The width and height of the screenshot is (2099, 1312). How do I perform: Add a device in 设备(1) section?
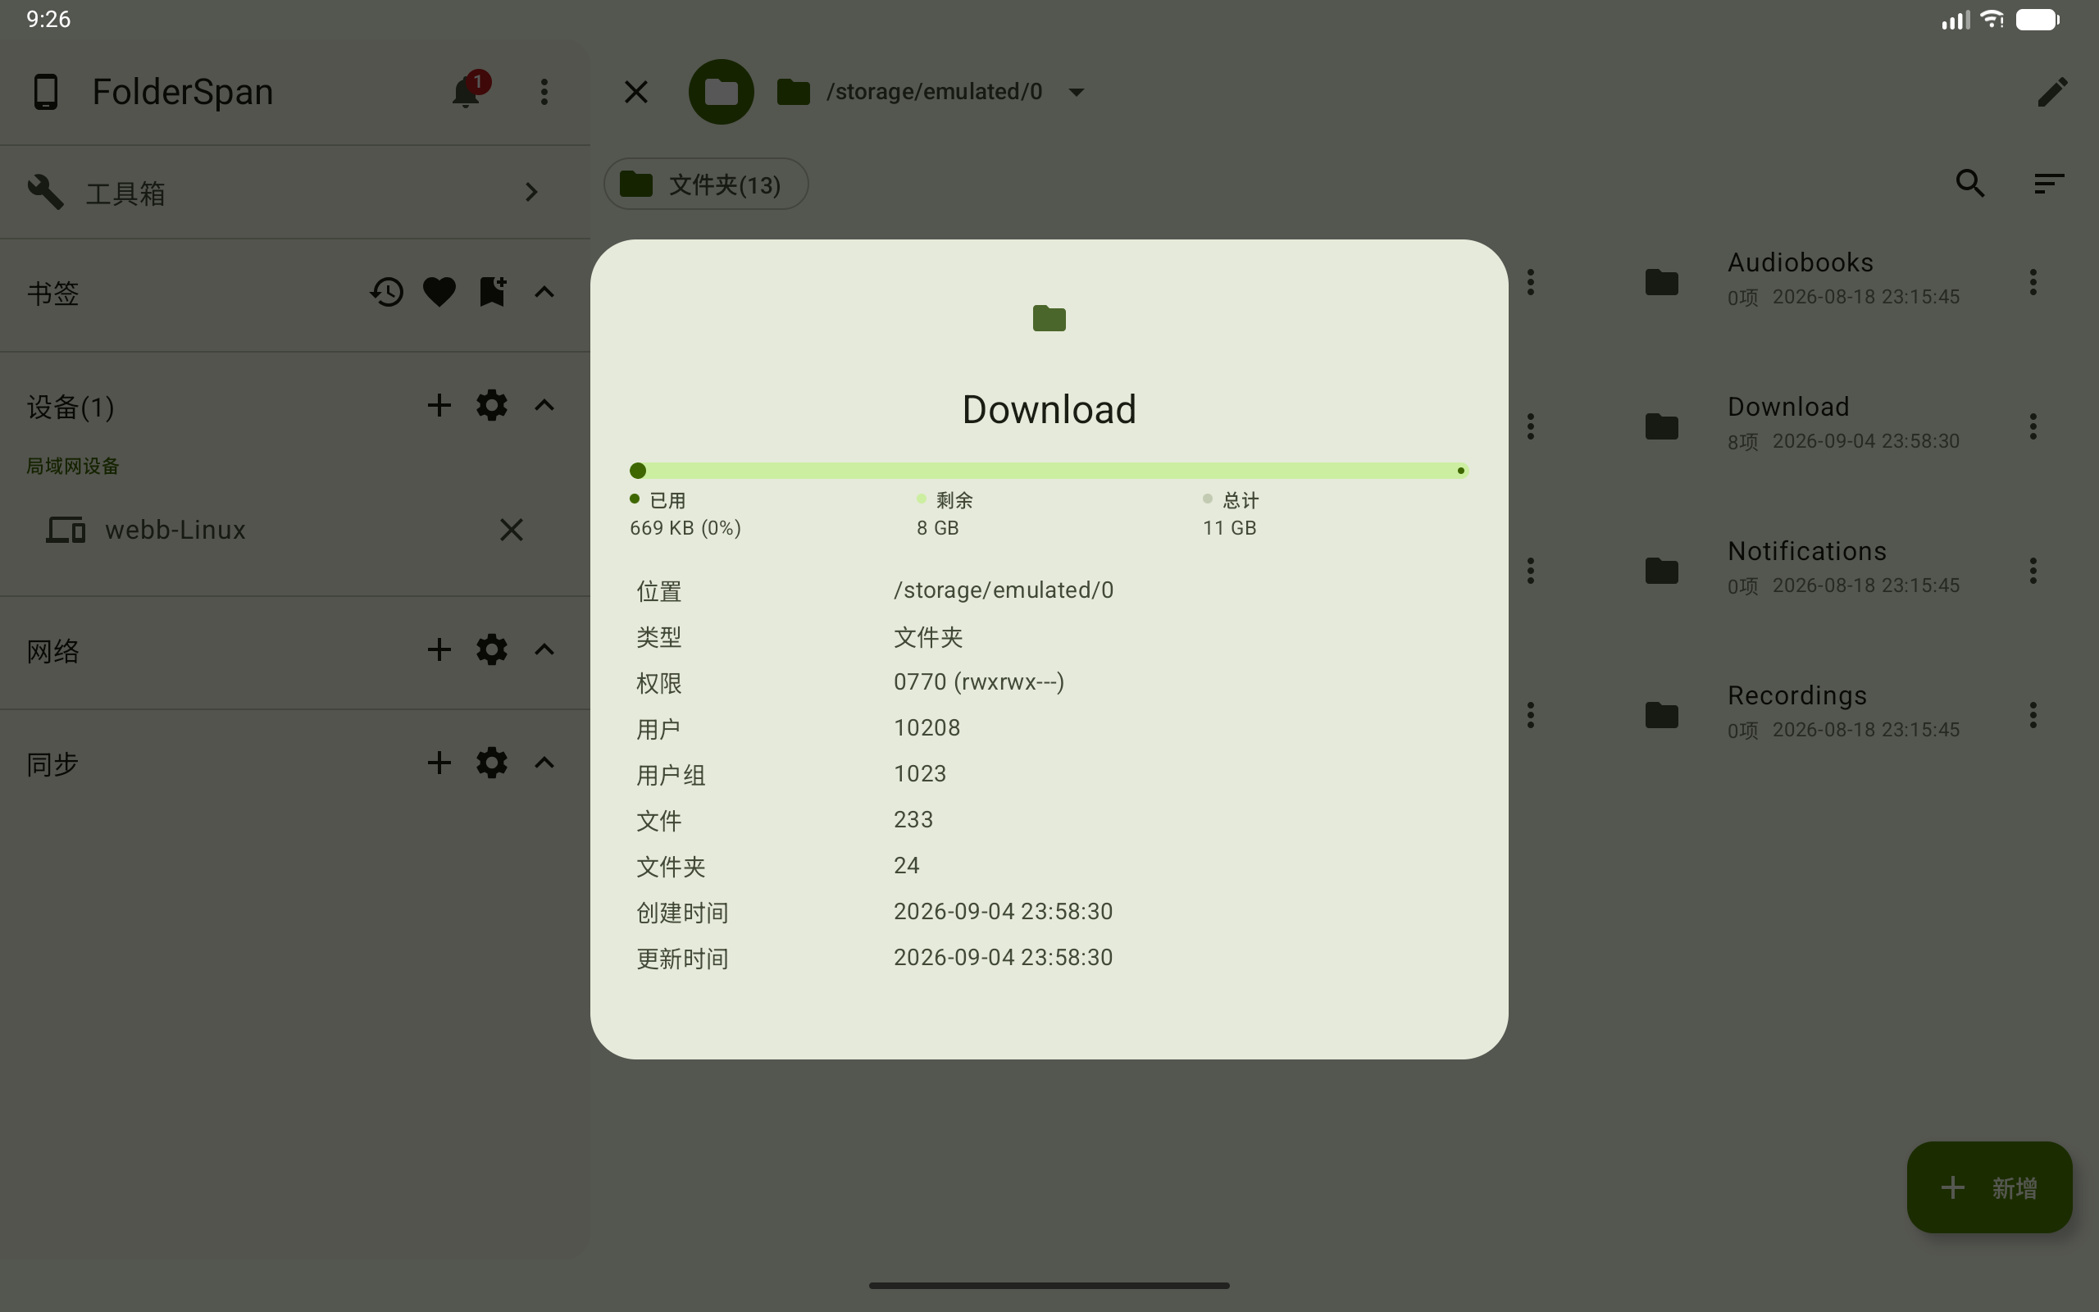[x=439, y=405]
